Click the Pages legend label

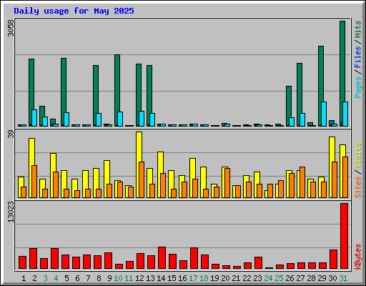click(x=358, y=87)
